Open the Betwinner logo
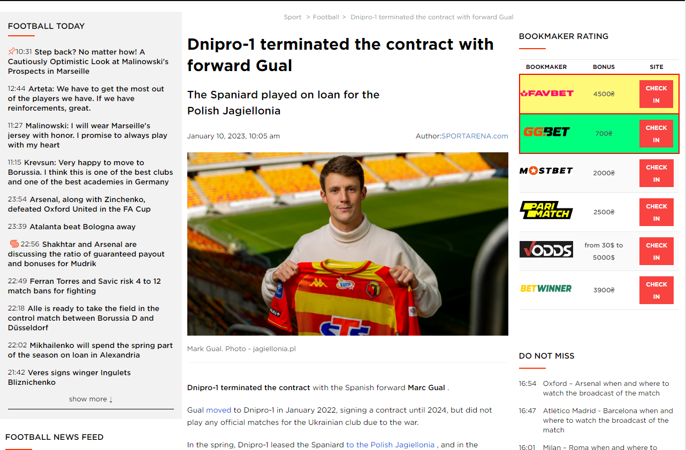 (x=546, y=289)
